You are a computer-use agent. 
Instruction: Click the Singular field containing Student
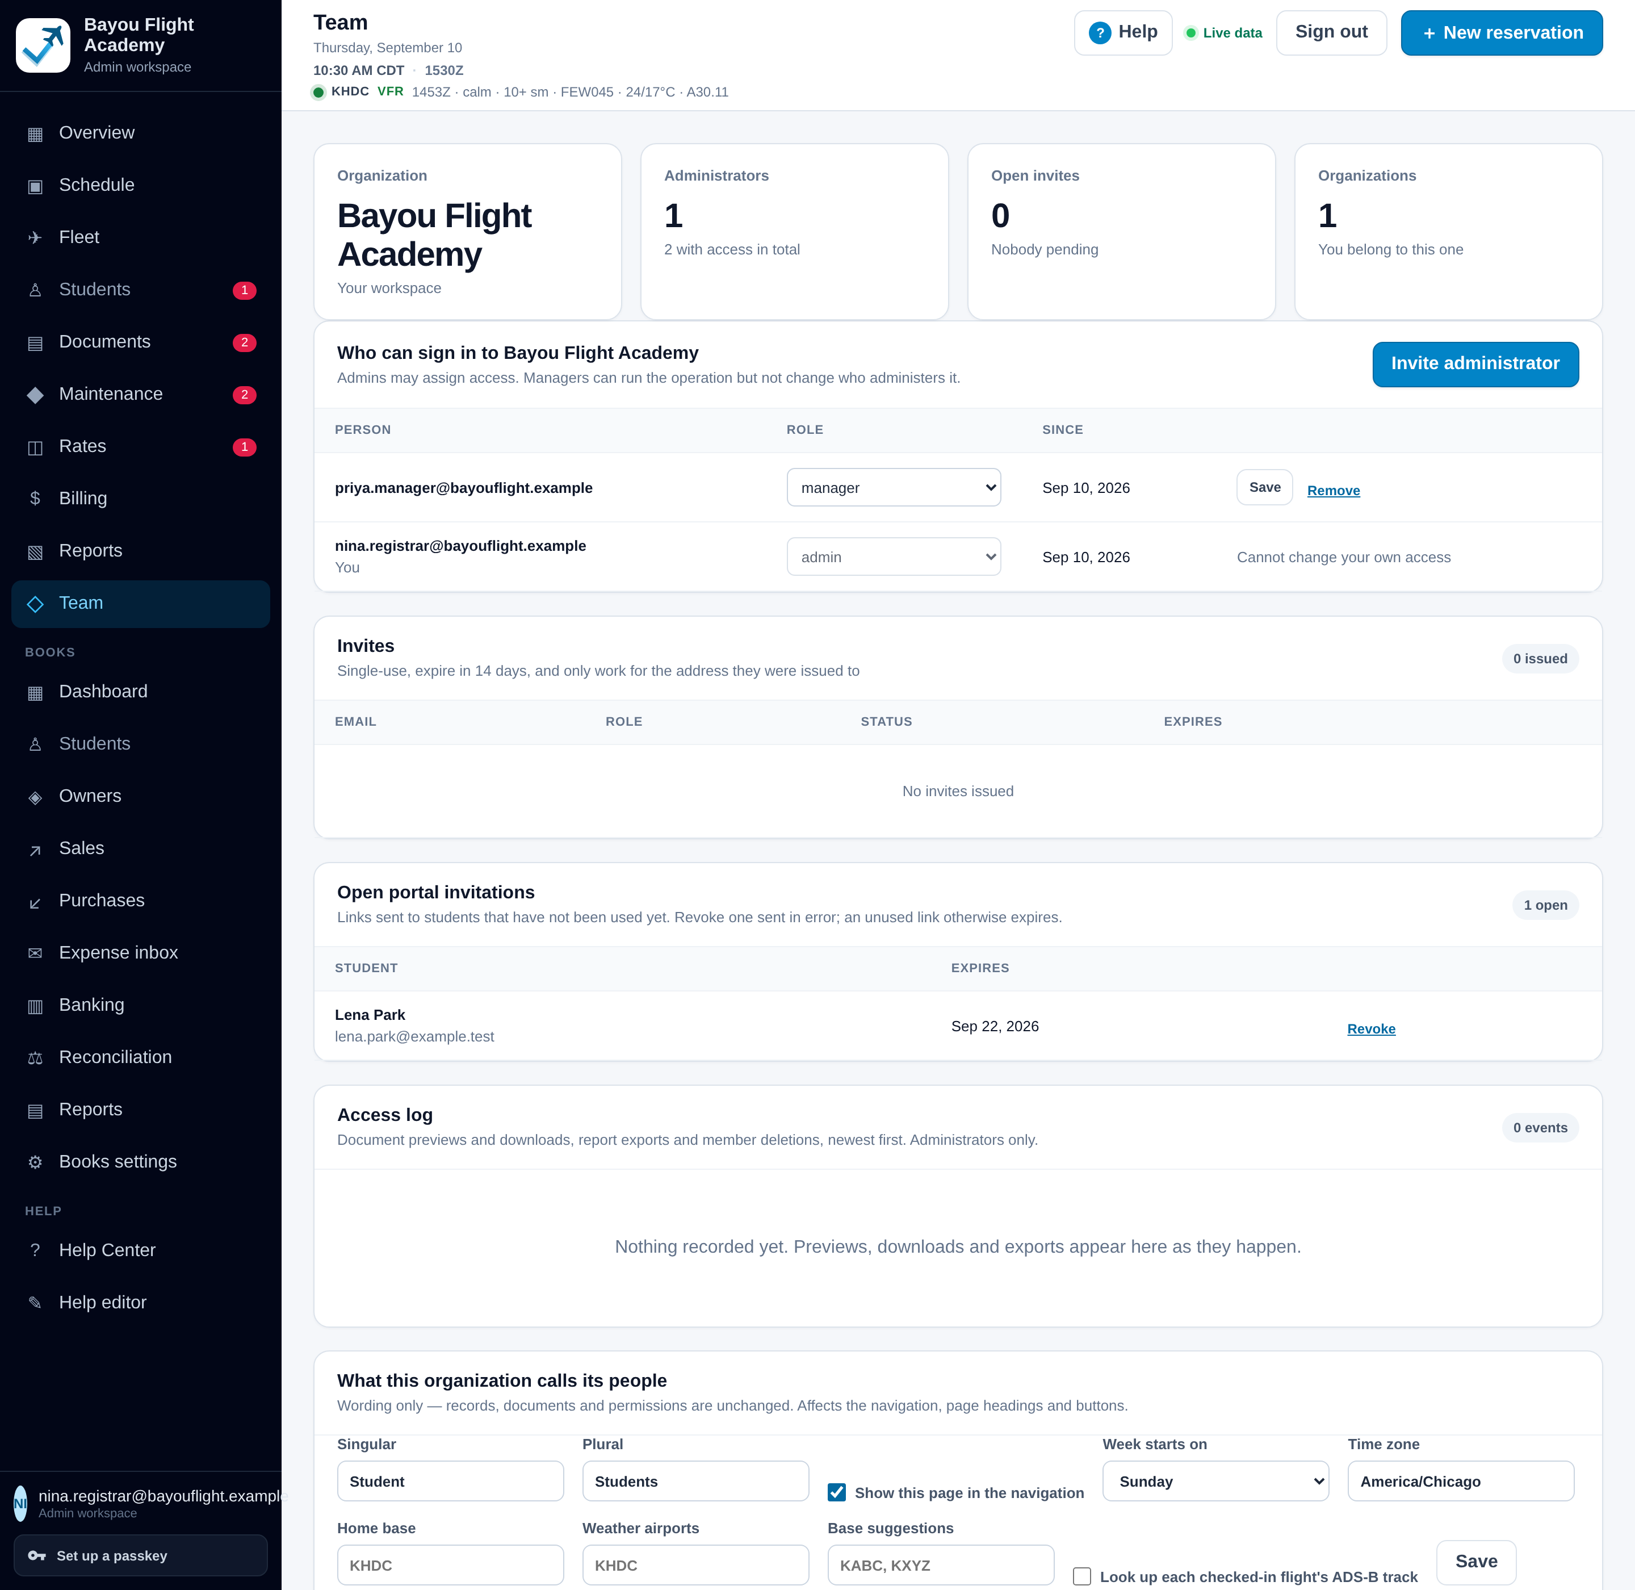[x=450, y=1482]
